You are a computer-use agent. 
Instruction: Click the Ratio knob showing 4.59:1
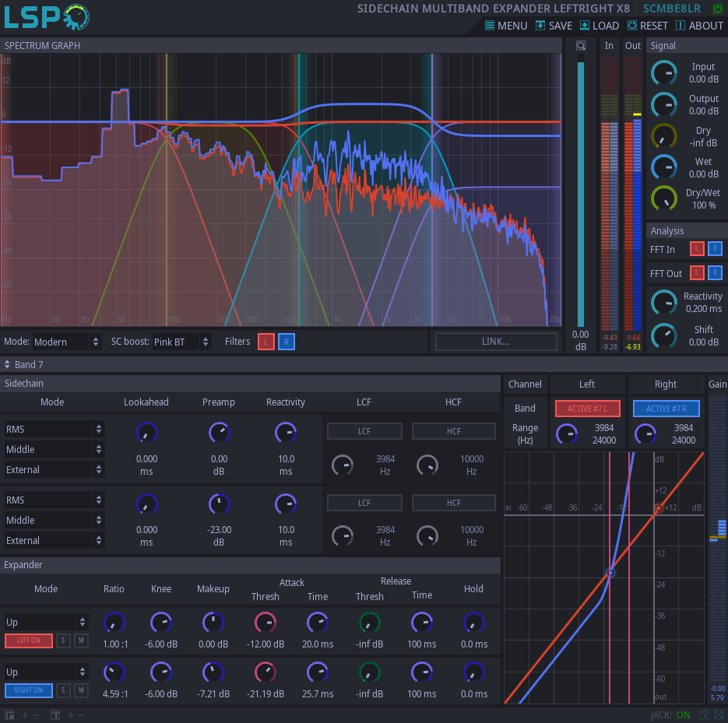coord(114,672)
